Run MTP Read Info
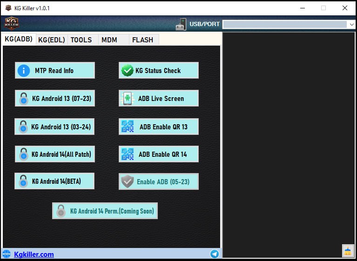 point(55,71)
